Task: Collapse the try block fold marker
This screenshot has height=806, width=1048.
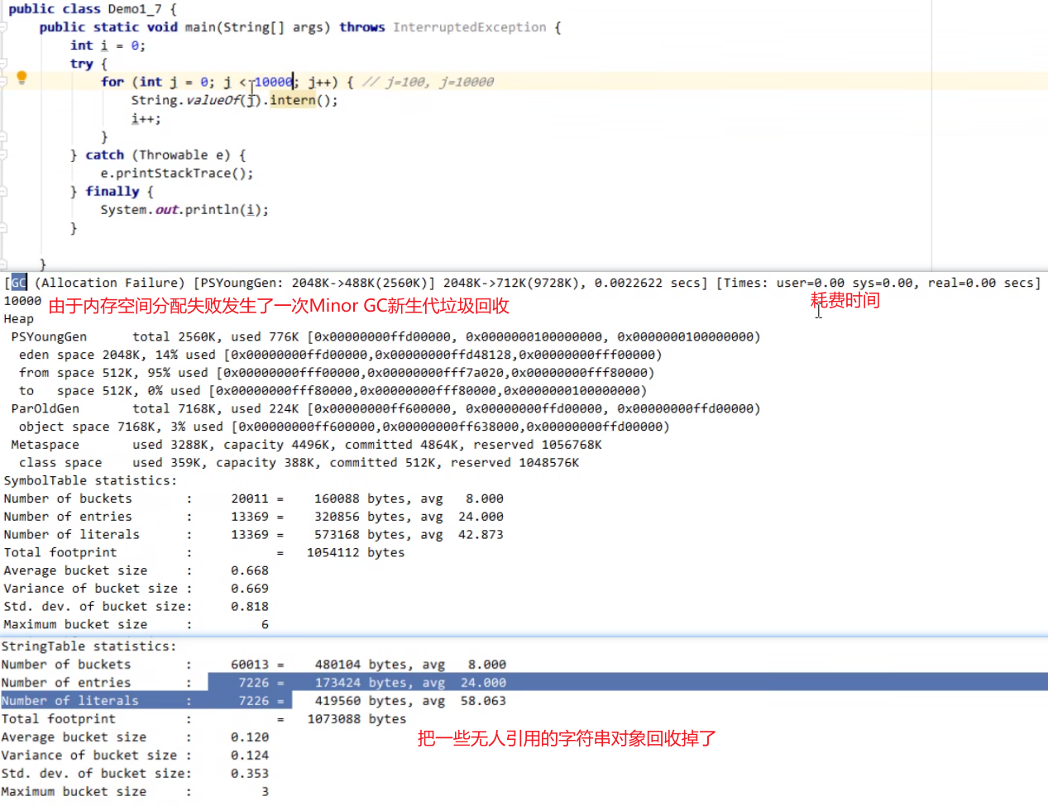Action: [x=3, y=64]
